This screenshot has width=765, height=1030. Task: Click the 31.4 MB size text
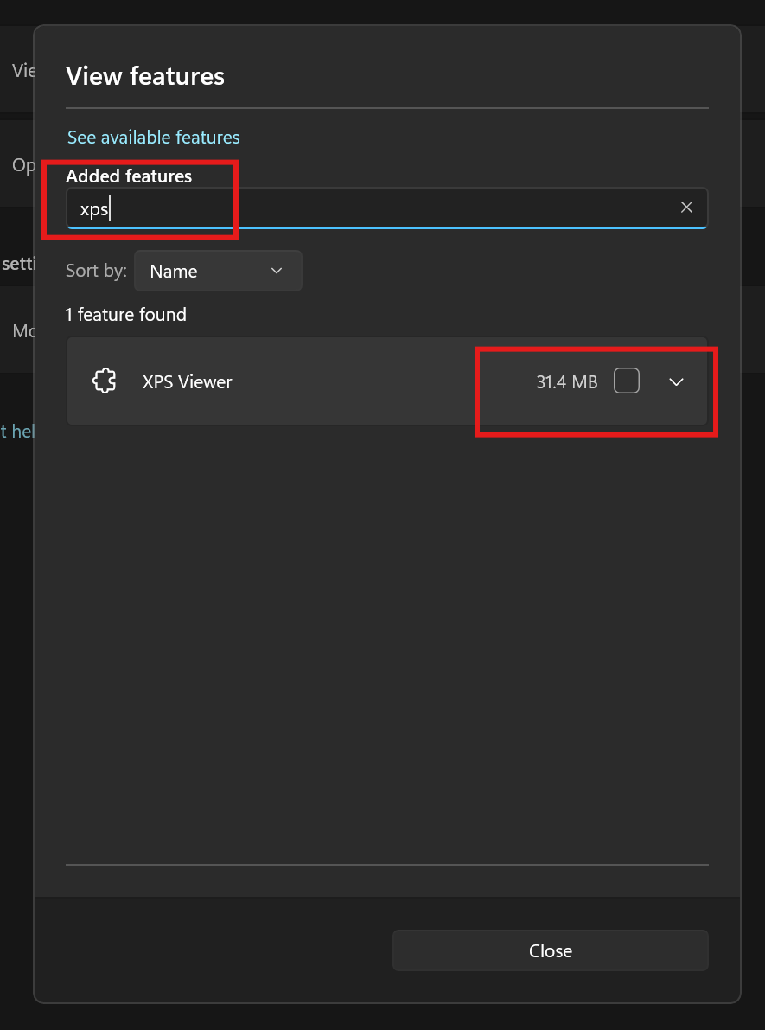[566, 381]
